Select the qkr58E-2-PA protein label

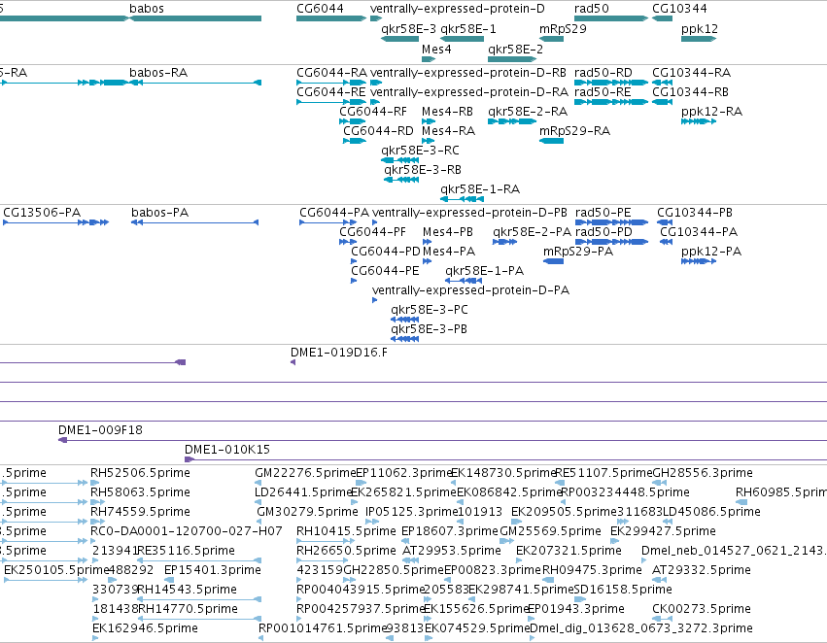(533, 232)
